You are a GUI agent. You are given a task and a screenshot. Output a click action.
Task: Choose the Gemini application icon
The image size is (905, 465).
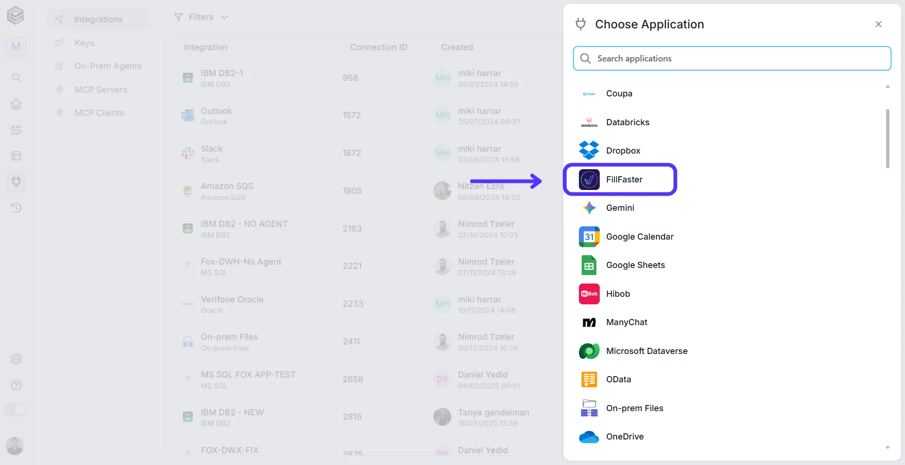(589, 208)
